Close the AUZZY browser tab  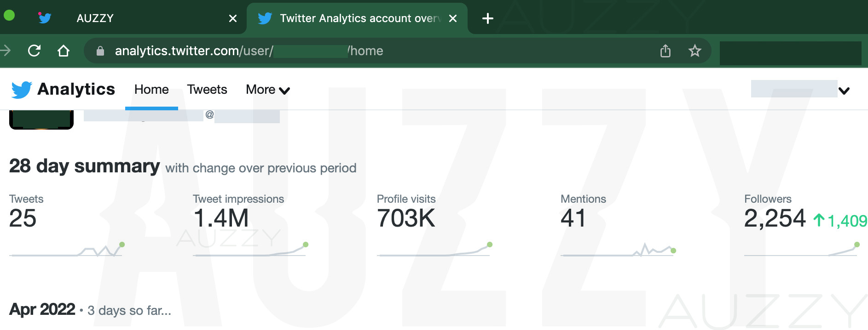233,18
